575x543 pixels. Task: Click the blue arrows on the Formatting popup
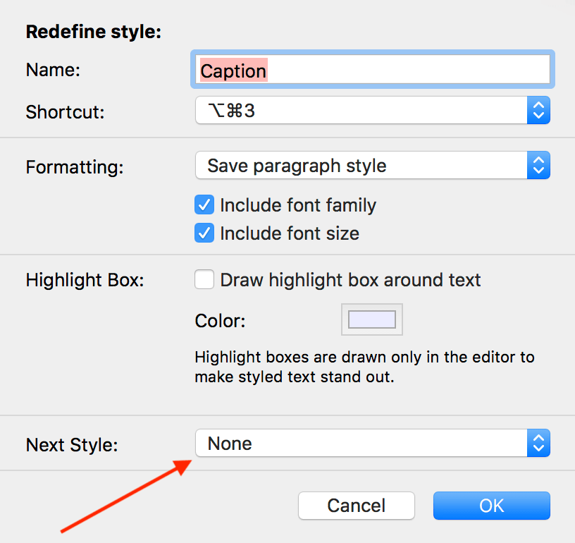[x=538, y=165]
